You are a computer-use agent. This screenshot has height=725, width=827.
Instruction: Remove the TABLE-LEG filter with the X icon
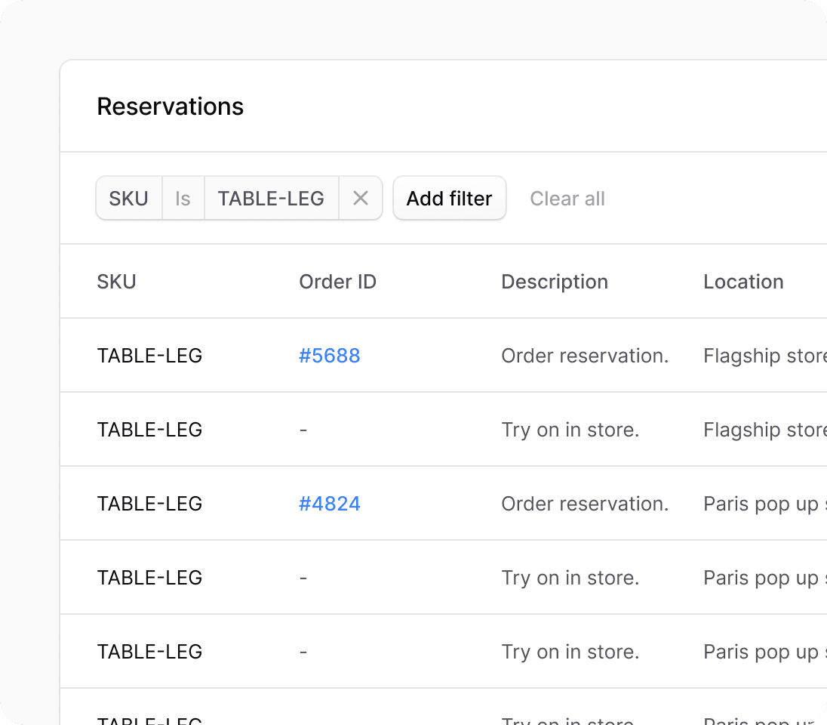click(x=361, y=198)
